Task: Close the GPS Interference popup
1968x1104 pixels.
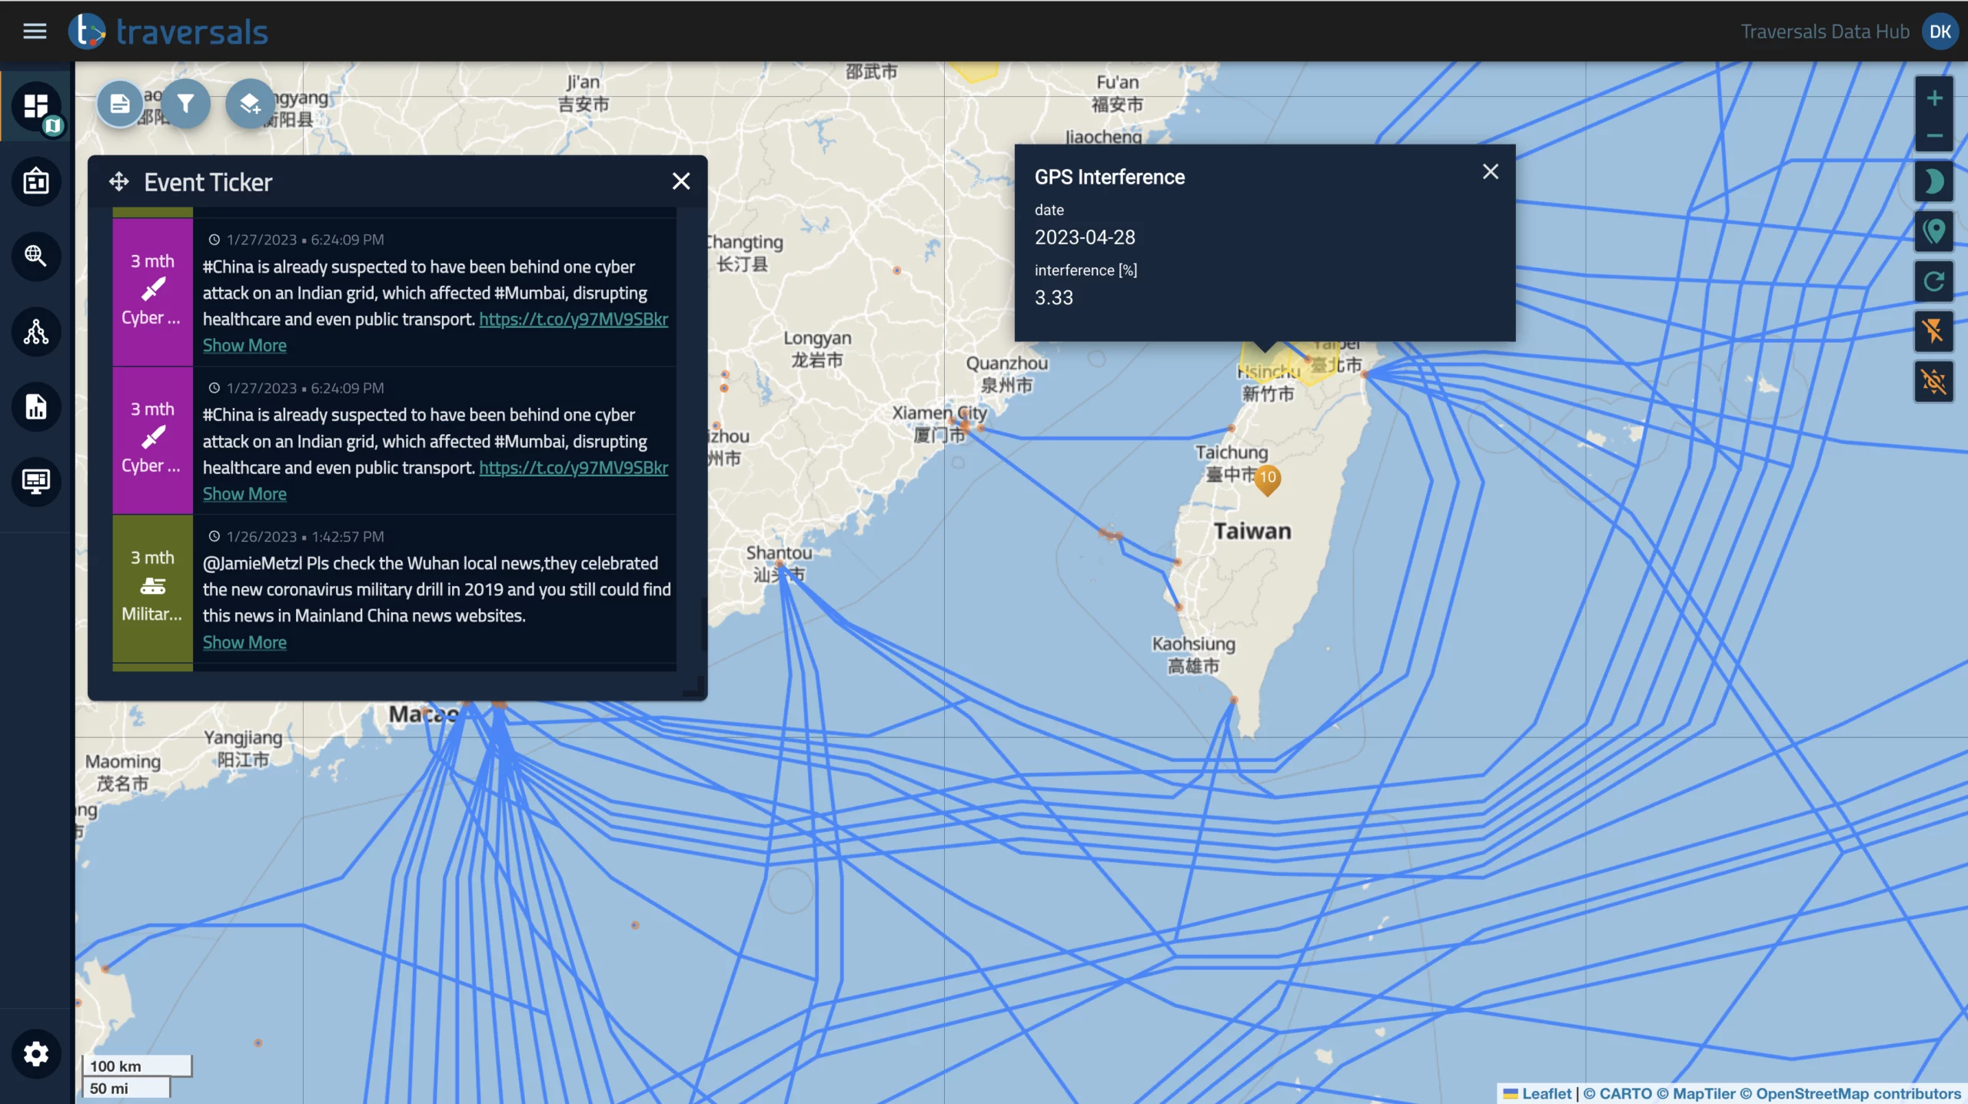Action: point(1488,171)
